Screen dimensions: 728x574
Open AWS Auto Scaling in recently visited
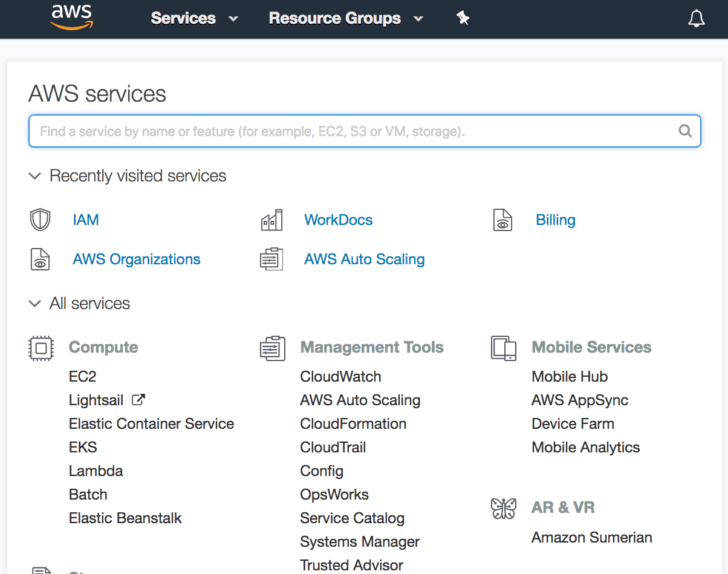click(x=365, y=259)
